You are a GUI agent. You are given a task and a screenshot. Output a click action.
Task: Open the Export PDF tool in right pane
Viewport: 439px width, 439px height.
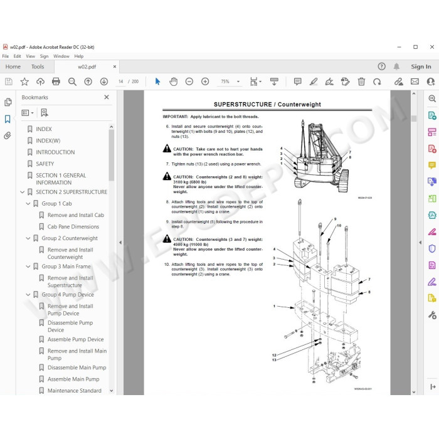(x=432, y=115)
